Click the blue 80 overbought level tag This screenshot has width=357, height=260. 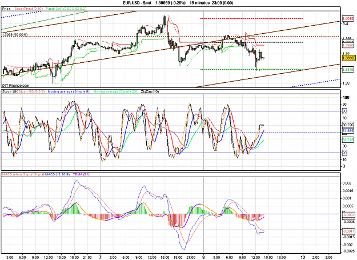pos(344,111)
